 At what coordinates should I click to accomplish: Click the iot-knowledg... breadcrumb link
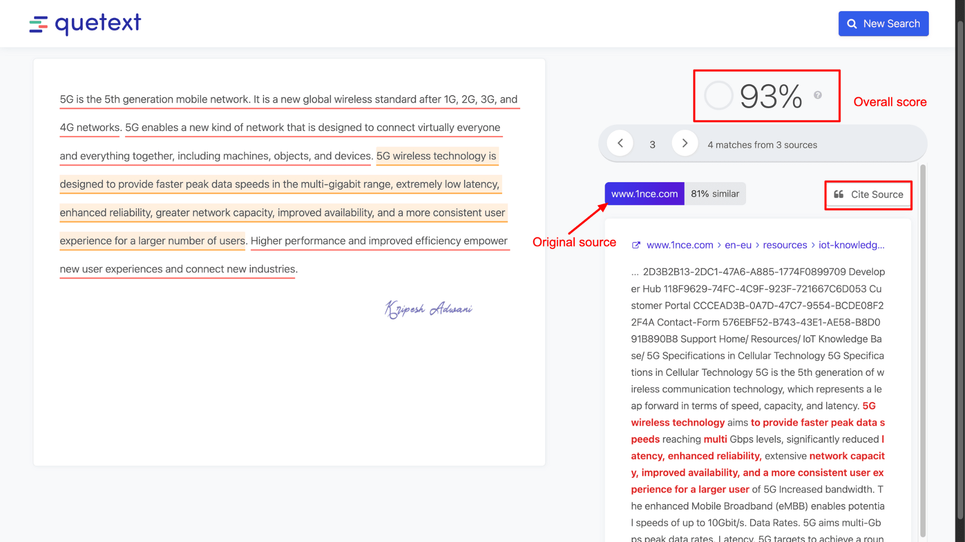(851, 245)
